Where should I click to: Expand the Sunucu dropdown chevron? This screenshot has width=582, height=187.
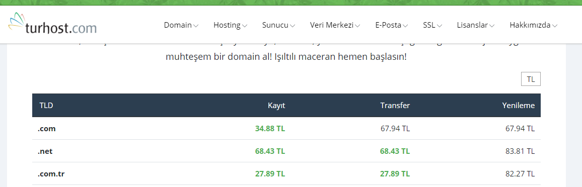pyautogui.click(x=293, y=26)
